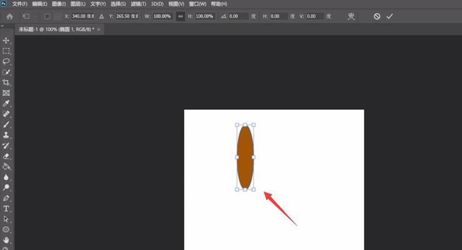Switch to warp mode in options bar

[351, 16]
